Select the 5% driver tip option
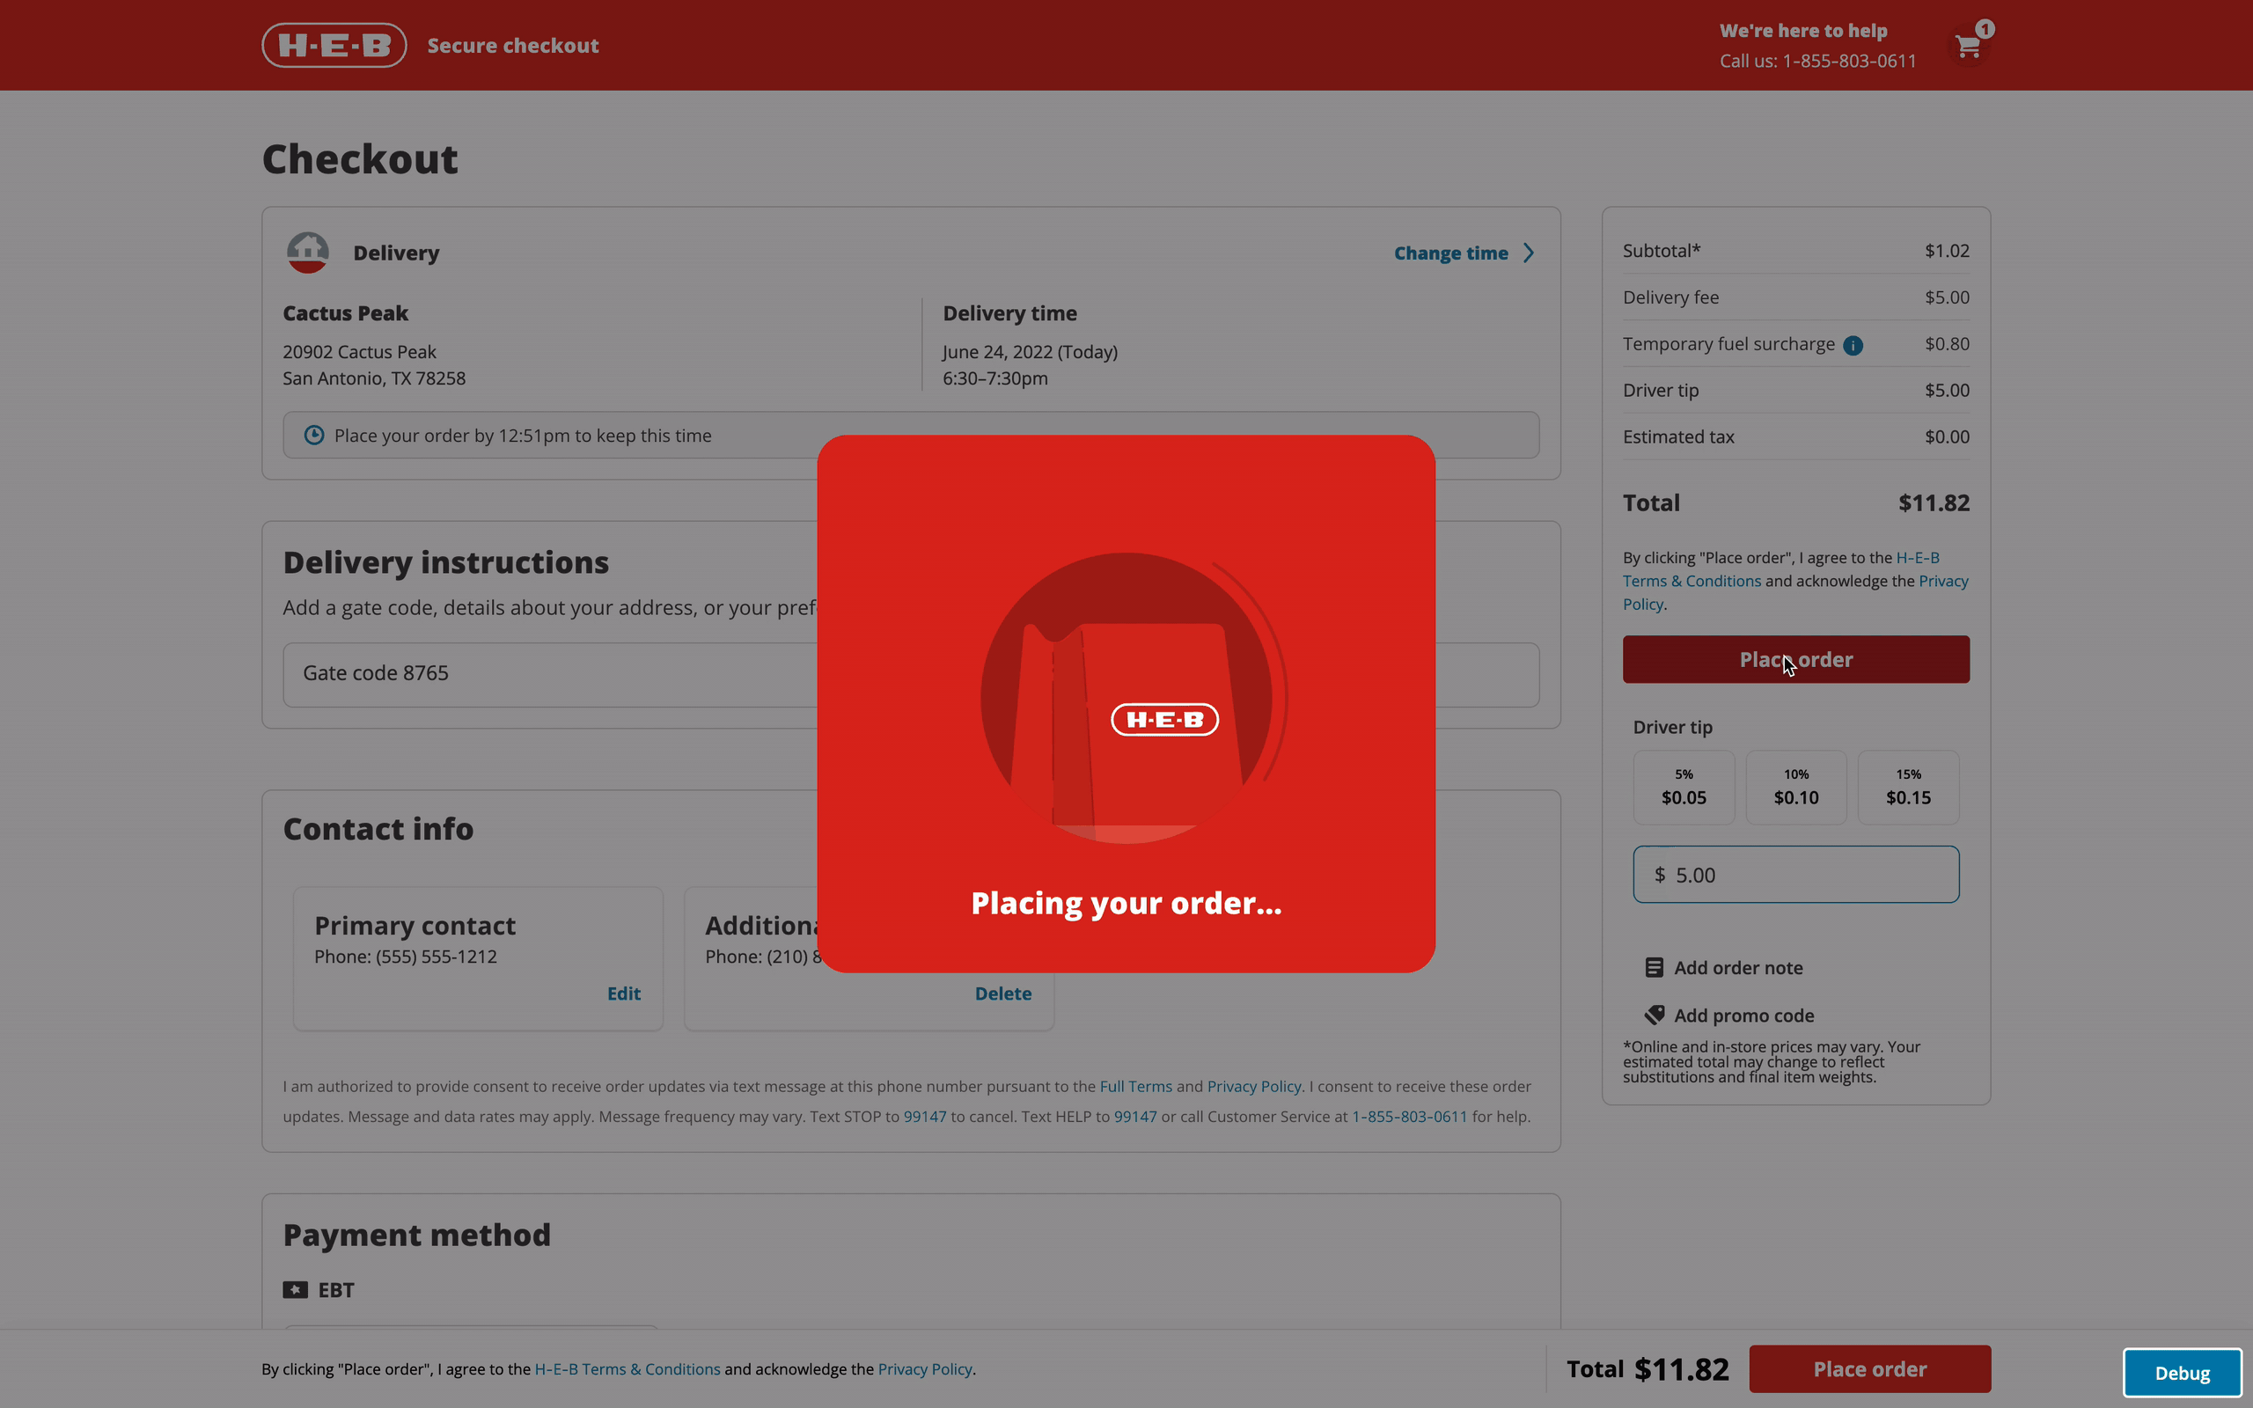2253x1408 pixels. point(1684,787)
